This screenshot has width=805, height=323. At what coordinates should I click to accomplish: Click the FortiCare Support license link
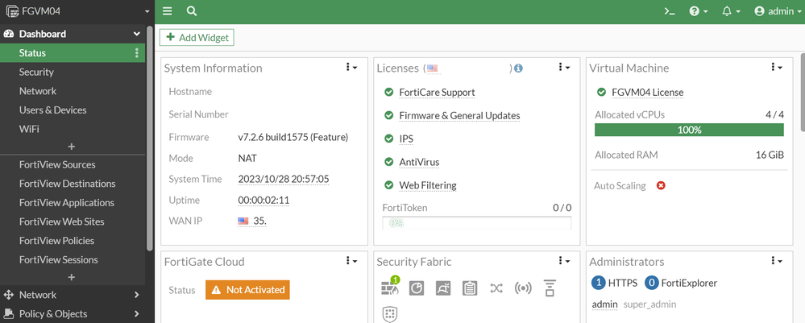[x=437, y=93]
